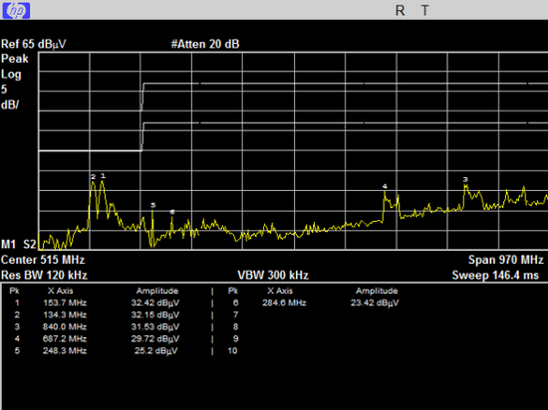Click the '284.6 MHz' peak table cell
Screen dimensions: 548x410
coord(284,303)
